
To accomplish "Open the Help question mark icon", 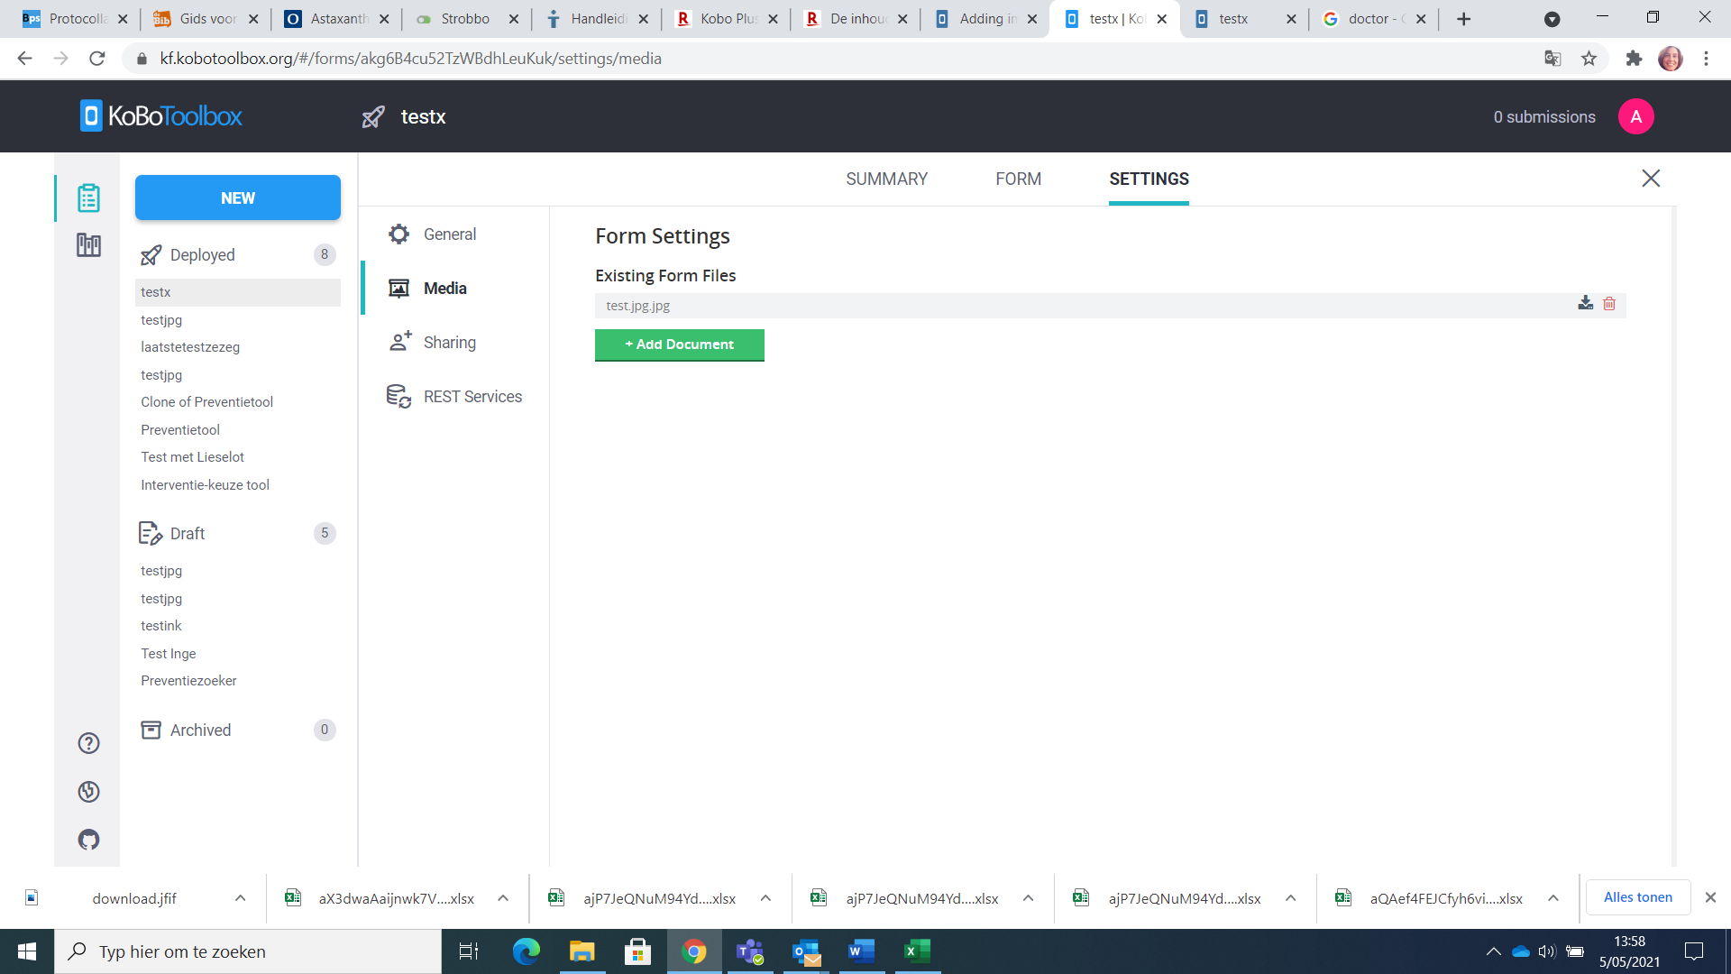I will click(88, 743).
